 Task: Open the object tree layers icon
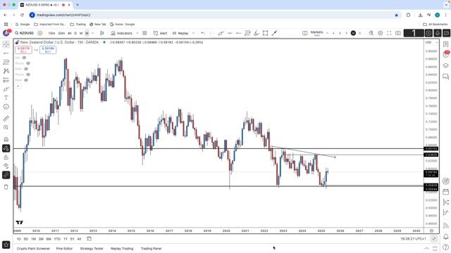coord(446,65)
